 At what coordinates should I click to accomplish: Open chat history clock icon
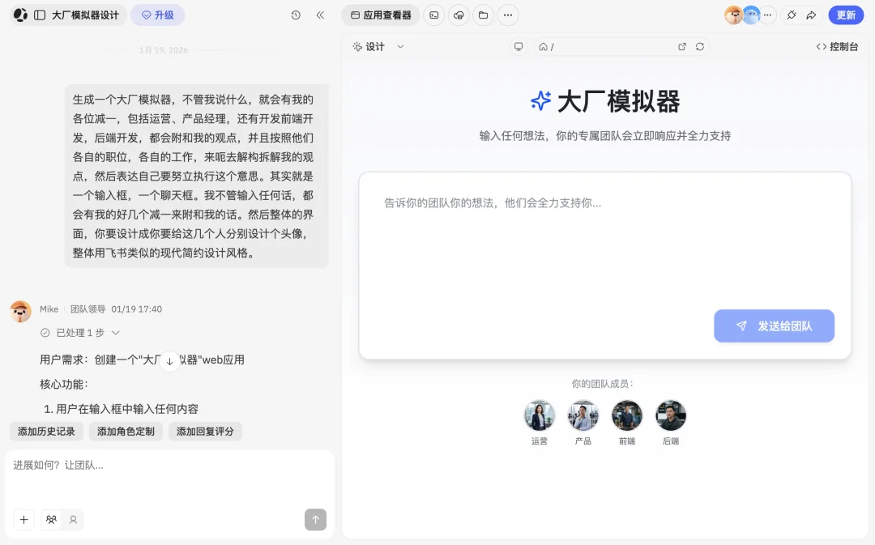pos(296,15)
